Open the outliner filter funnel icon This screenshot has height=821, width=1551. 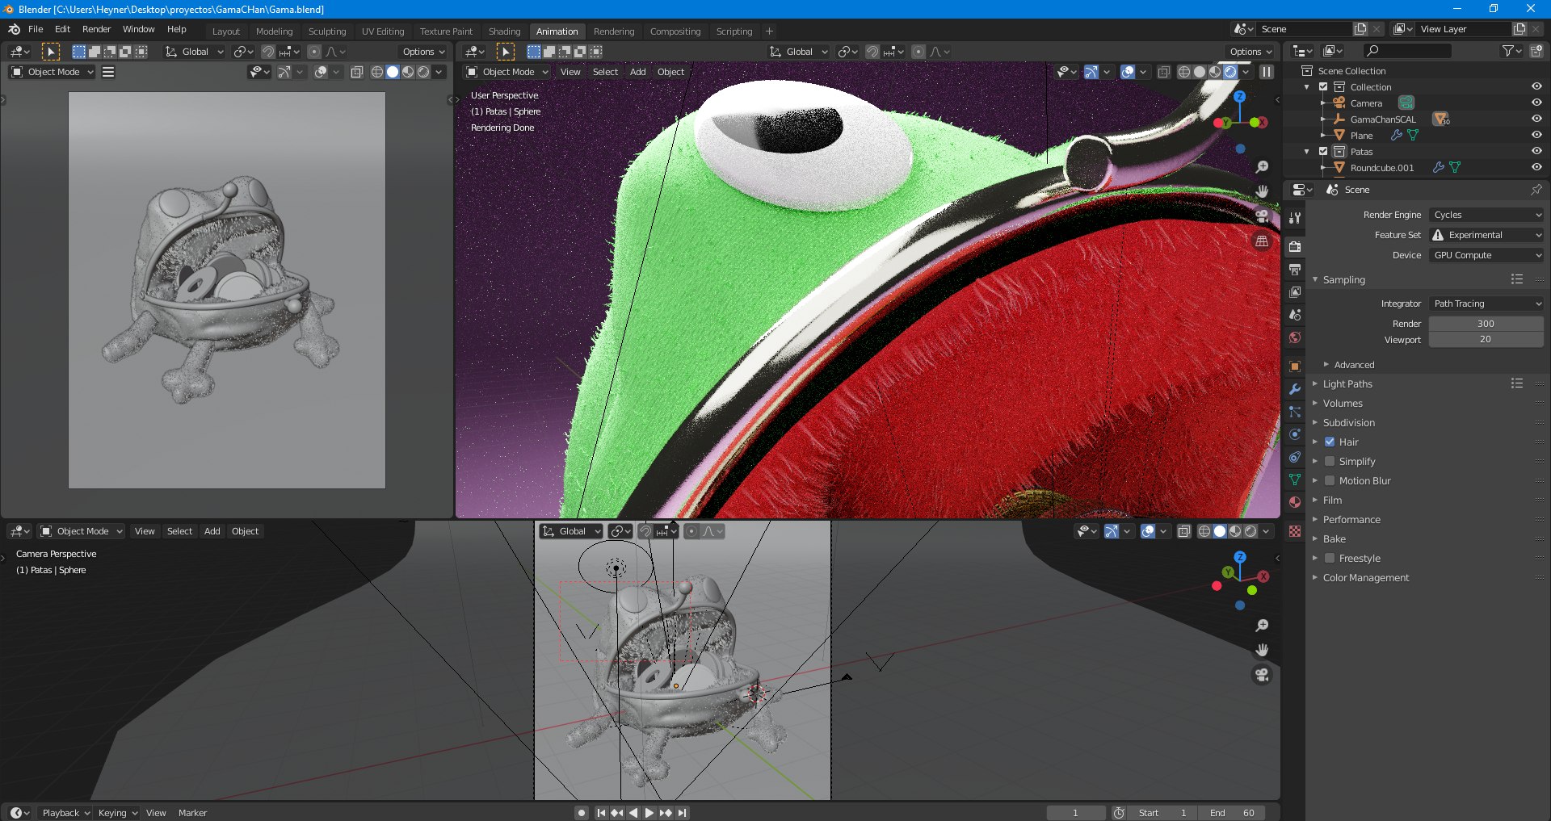click(x=1511, y=51)
